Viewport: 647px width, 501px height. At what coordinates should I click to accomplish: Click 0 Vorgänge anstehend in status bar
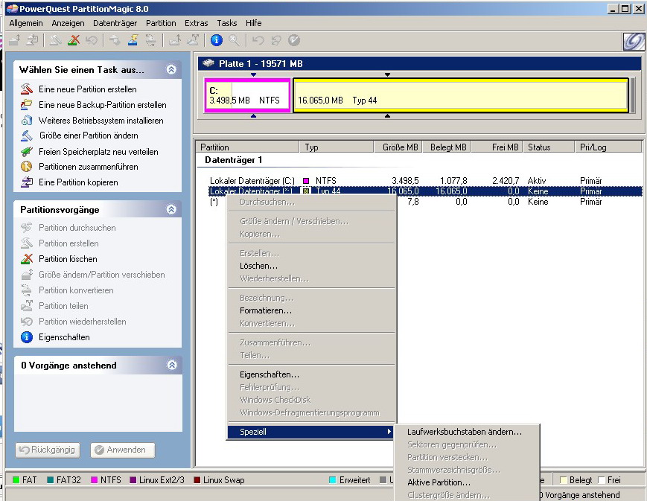581,495
